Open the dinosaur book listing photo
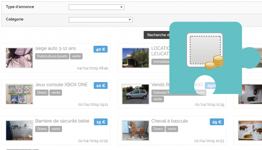 coord(250,130)
